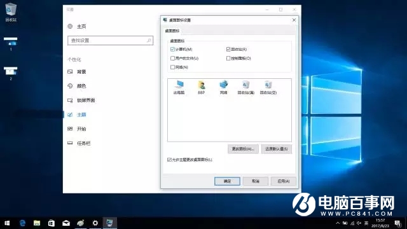Screen dimensions: 407x229
Task: Select the 桌面图标 tab in the dialog
Action: 172,31
